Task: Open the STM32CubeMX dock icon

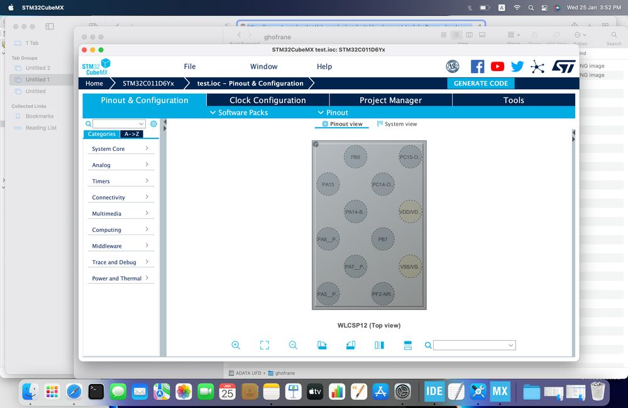Action: [500, 392]
